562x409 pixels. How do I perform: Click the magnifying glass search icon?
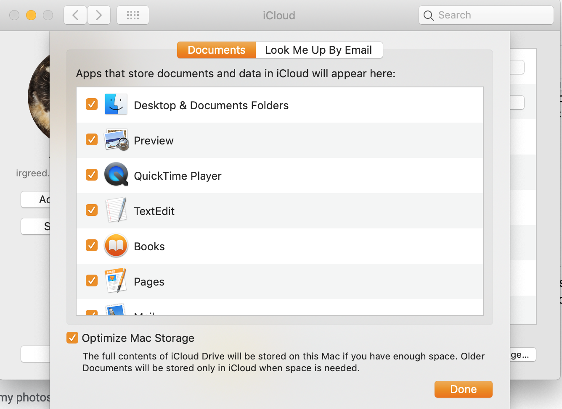tap(429, 16)
